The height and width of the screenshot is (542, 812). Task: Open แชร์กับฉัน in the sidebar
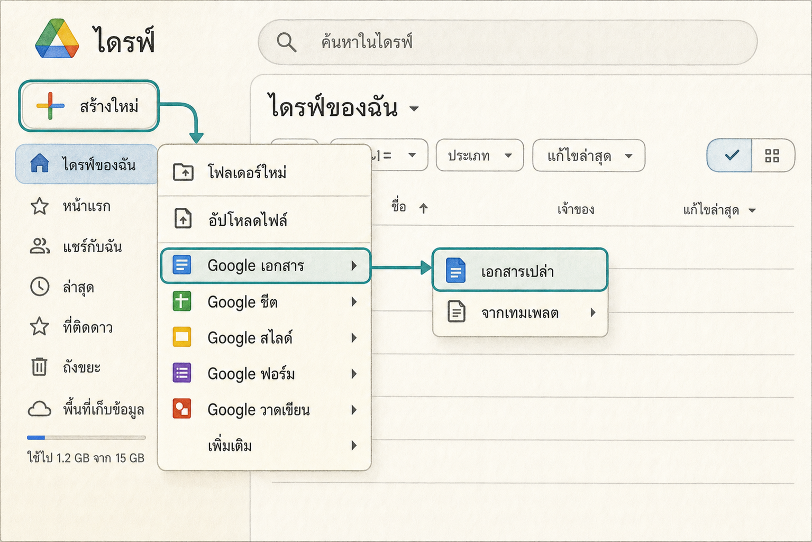(x=87, y=246)
